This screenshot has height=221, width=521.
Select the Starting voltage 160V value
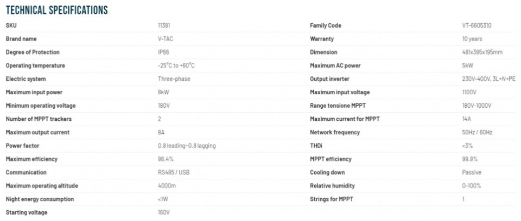click(x=163, y=212)
